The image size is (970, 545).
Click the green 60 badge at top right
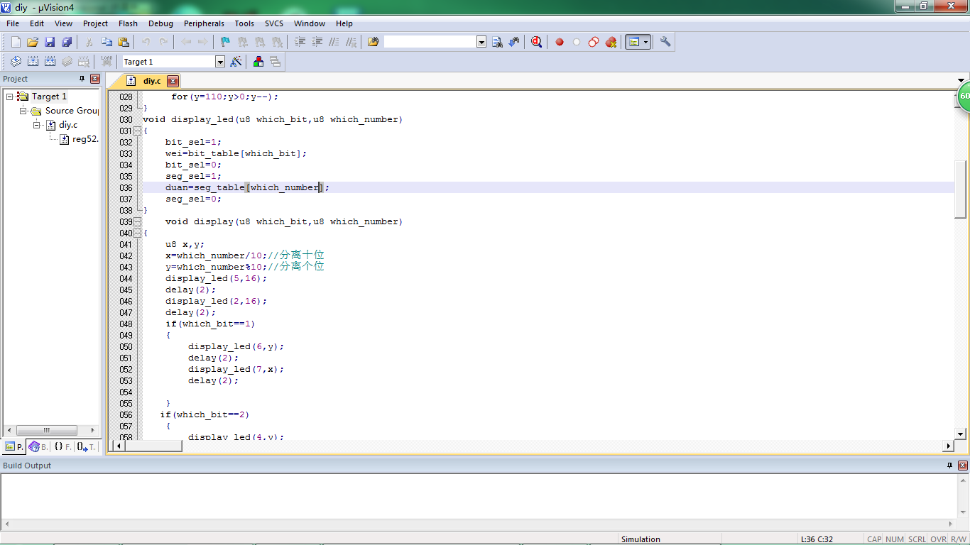point(963,97)
